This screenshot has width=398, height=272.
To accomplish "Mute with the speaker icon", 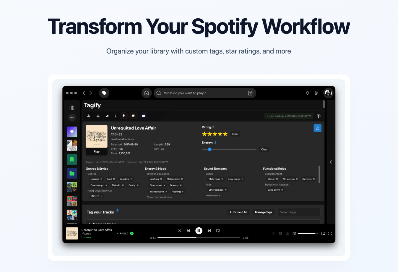I will pyautogui.click(x=294, y=234).
